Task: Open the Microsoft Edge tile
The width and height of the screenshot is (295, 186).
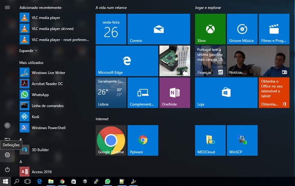Action: (127, 61)
